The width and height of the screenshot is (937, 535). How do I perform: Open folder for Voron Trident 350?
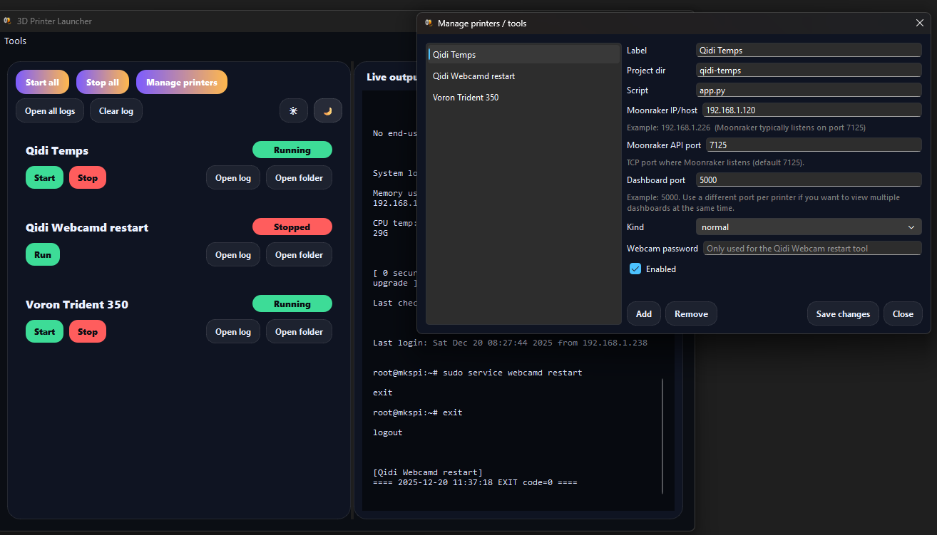tap(299, 331)
